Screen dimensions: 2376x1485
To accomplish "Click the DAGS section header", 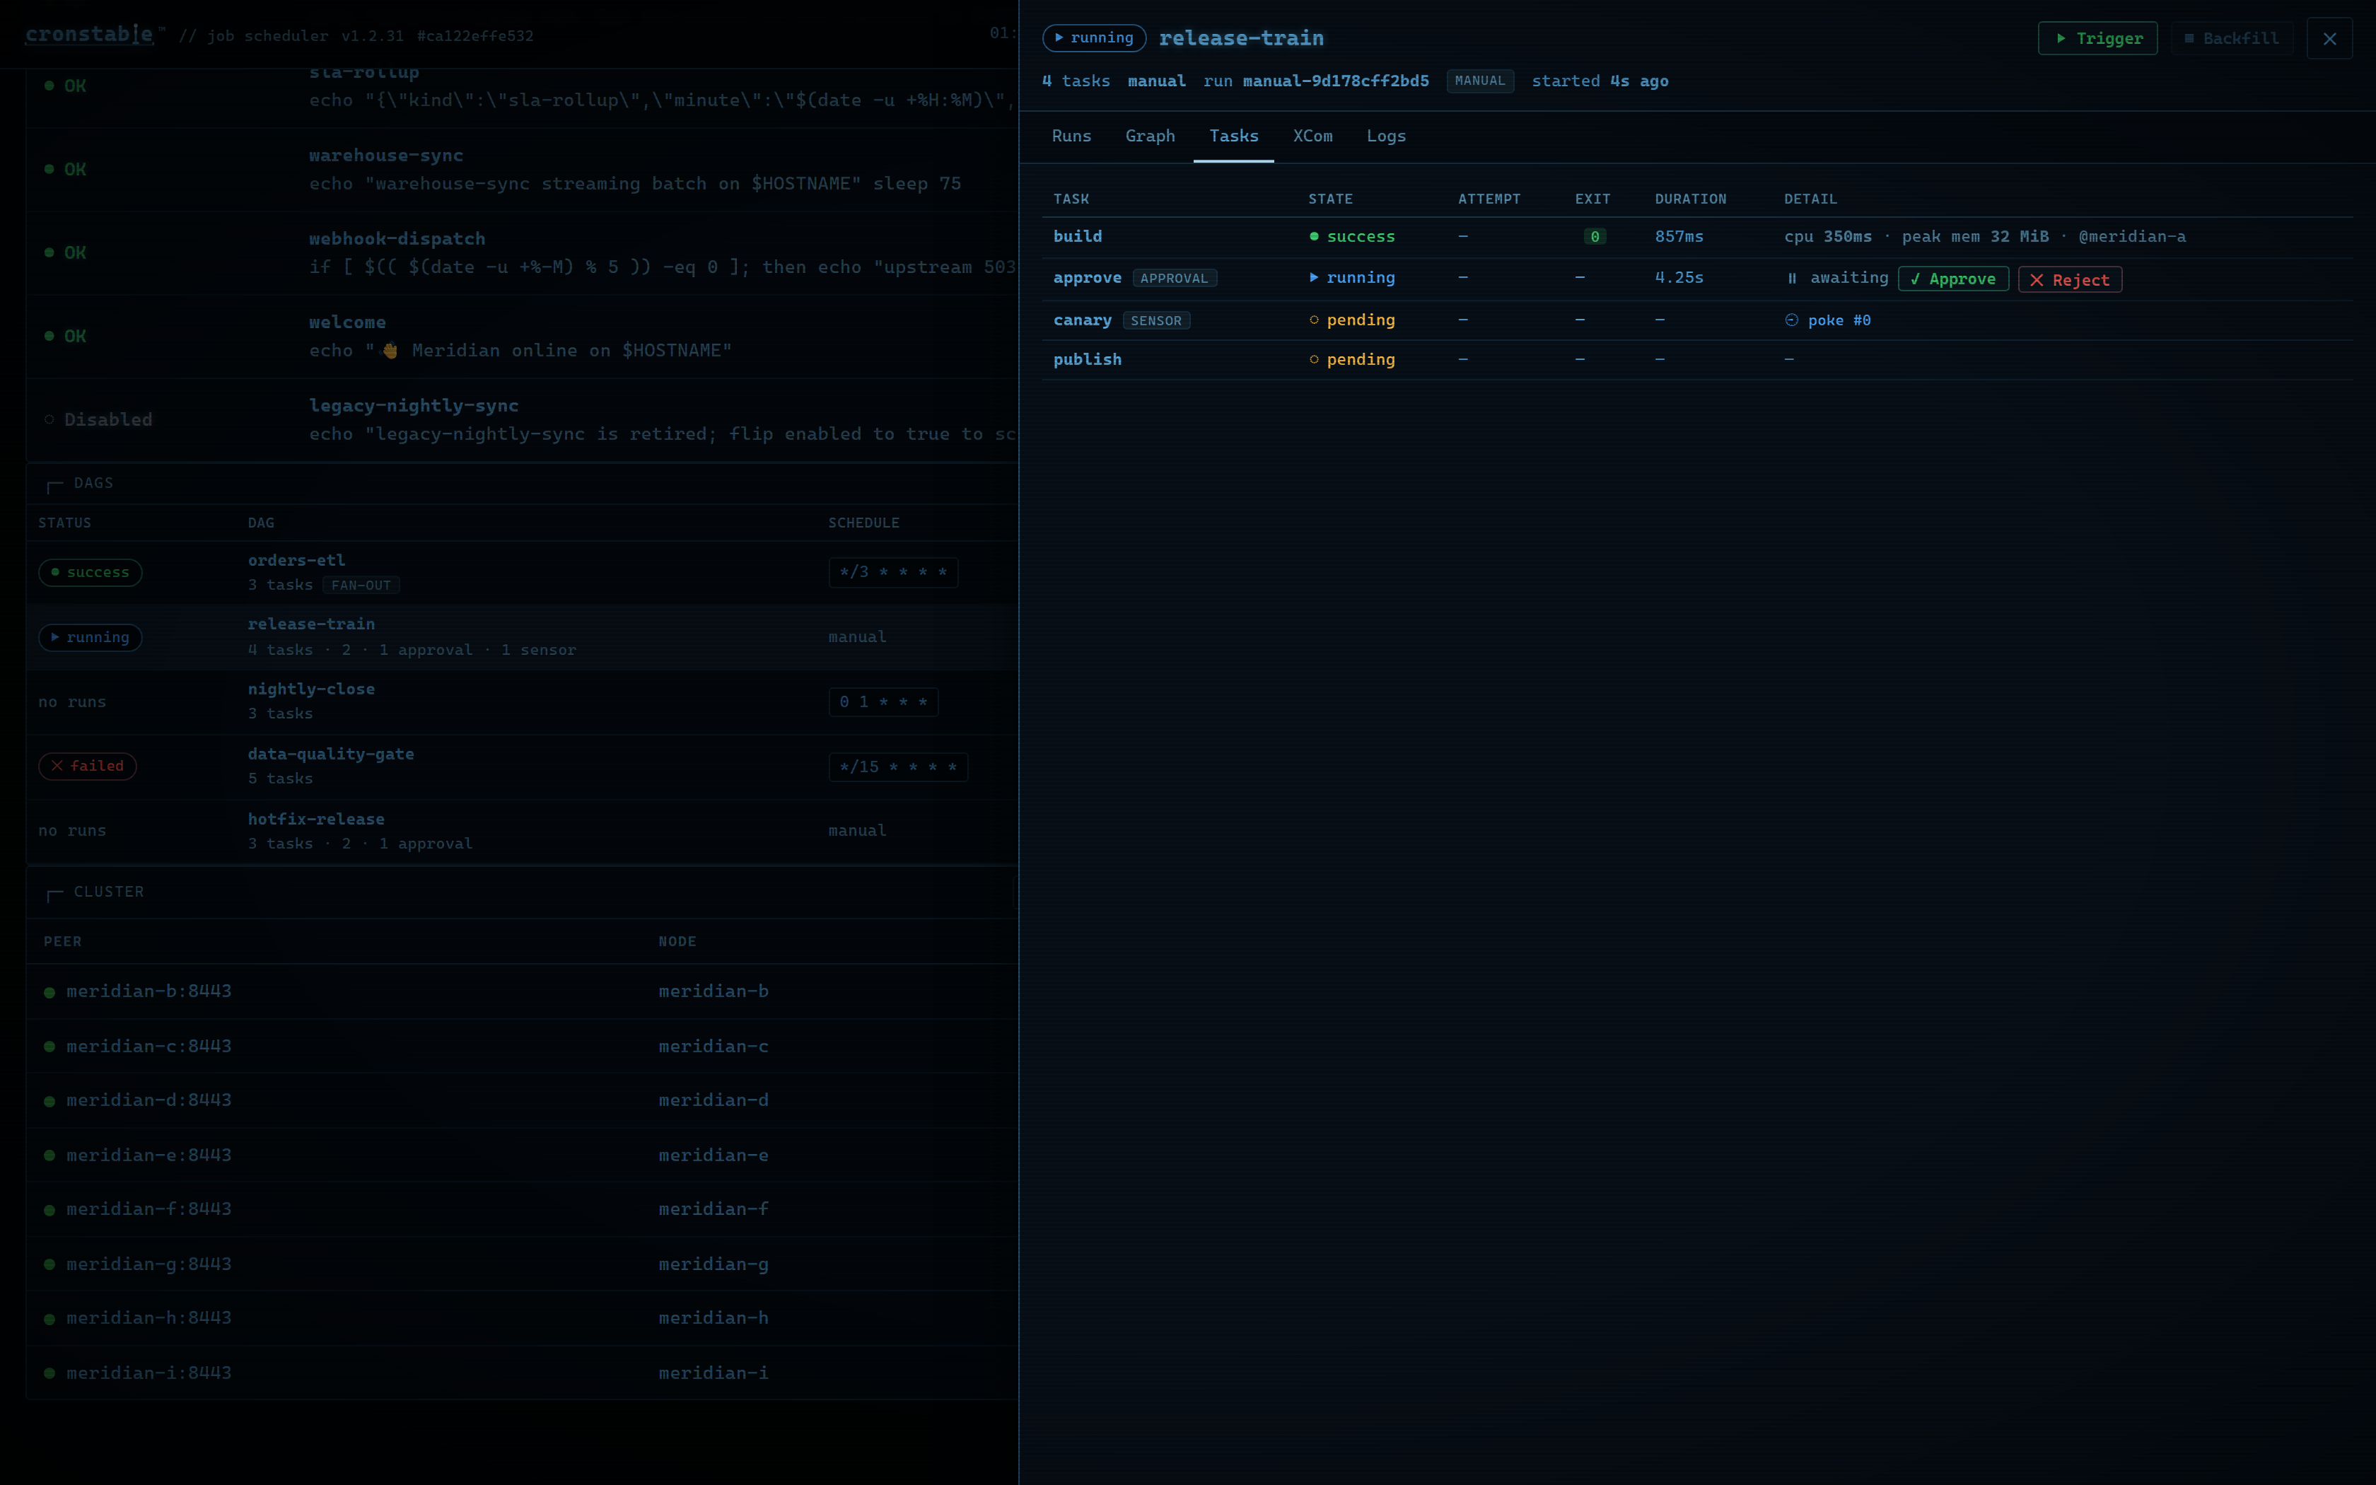I will pyautogui.click(x=93, y=483).
